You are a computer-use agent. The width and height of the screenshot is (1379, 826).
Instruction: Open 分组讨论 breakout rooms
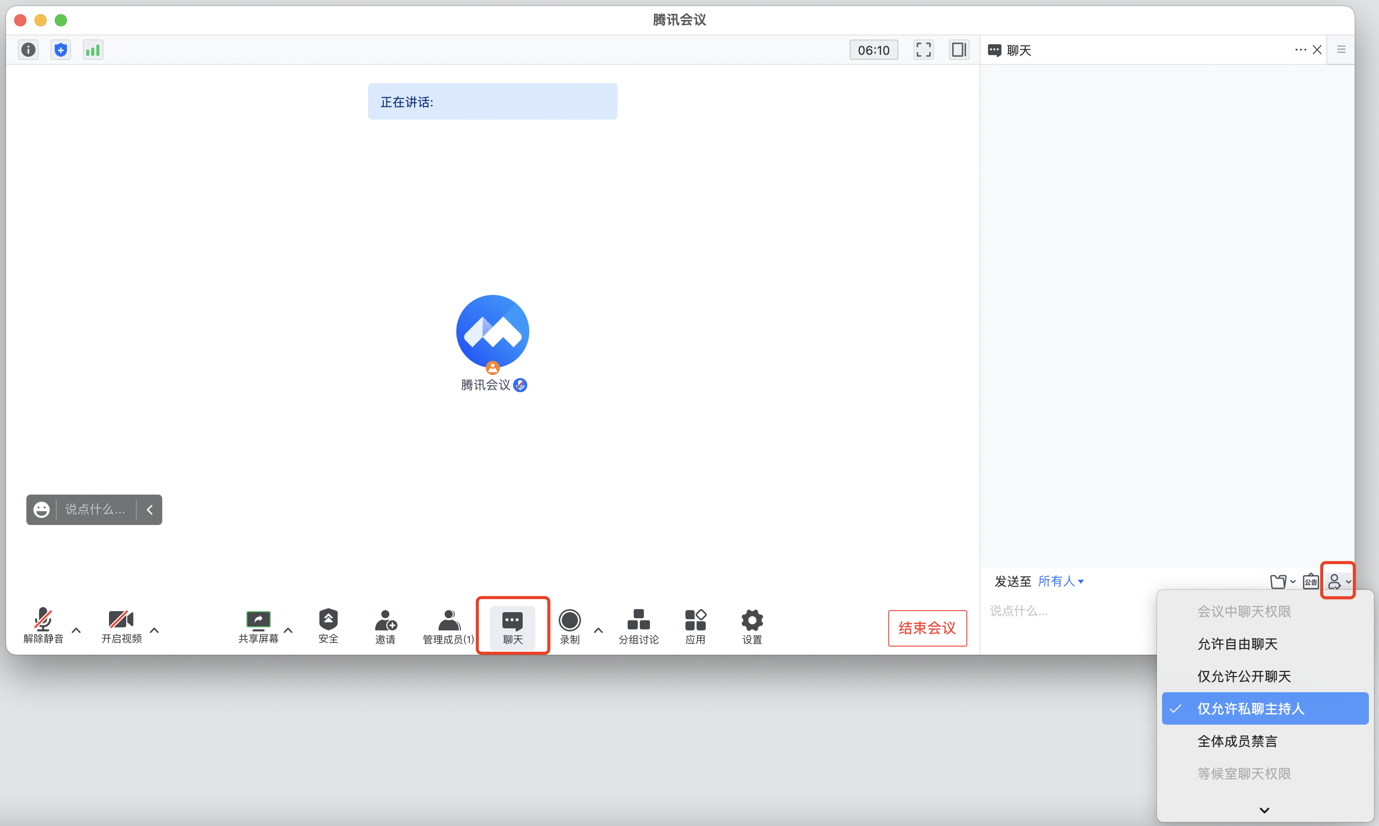pos(639,626)
